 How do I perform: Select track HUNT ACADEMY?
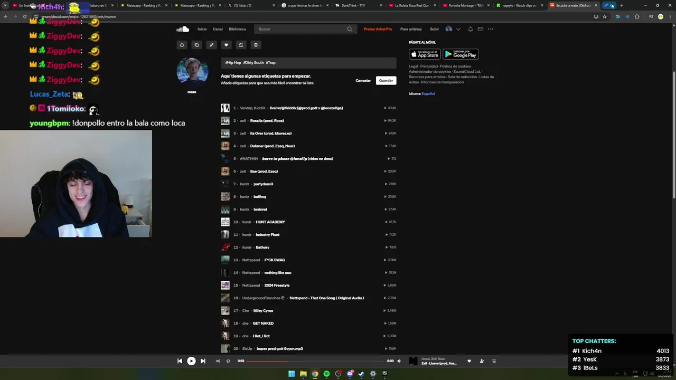tap(270, 222)
